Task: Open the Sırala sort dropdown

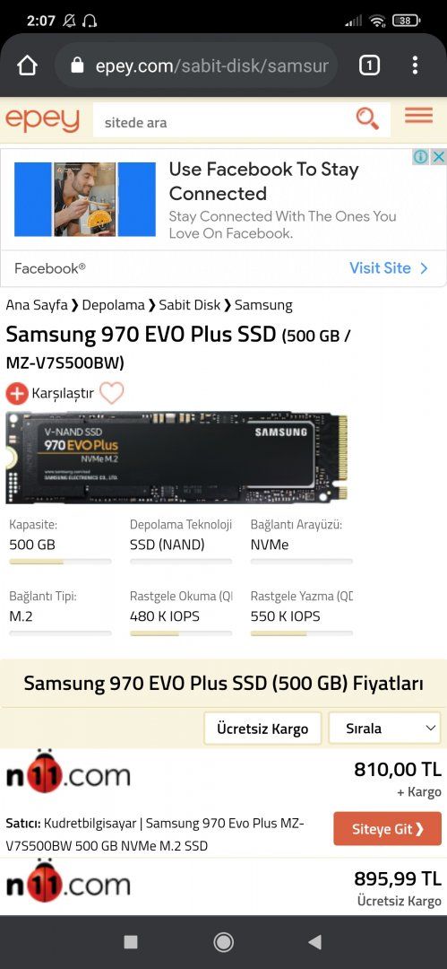Action: tap(384, 729)
